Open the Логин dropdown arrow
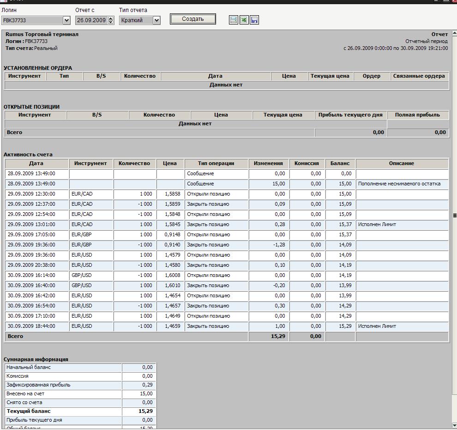 click(66, 20)
